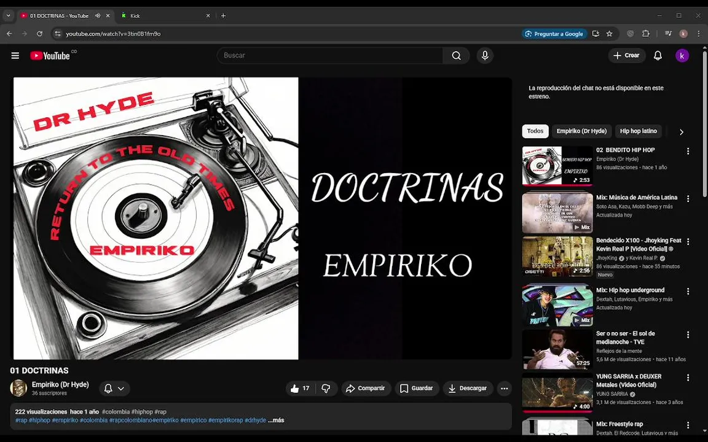Show more filter chips with right arrow

tap(682, 132)
